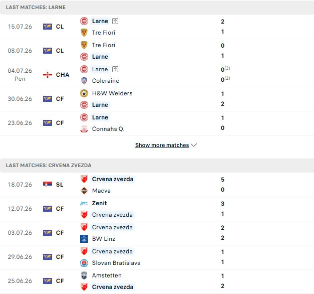314x294 pixels.
Task: Click the H&W Welders club crest
Action: tap(84, 93)
